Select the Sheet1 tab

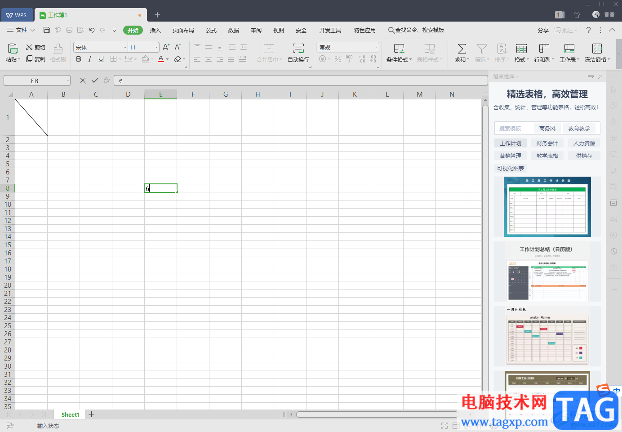point(71,414)
